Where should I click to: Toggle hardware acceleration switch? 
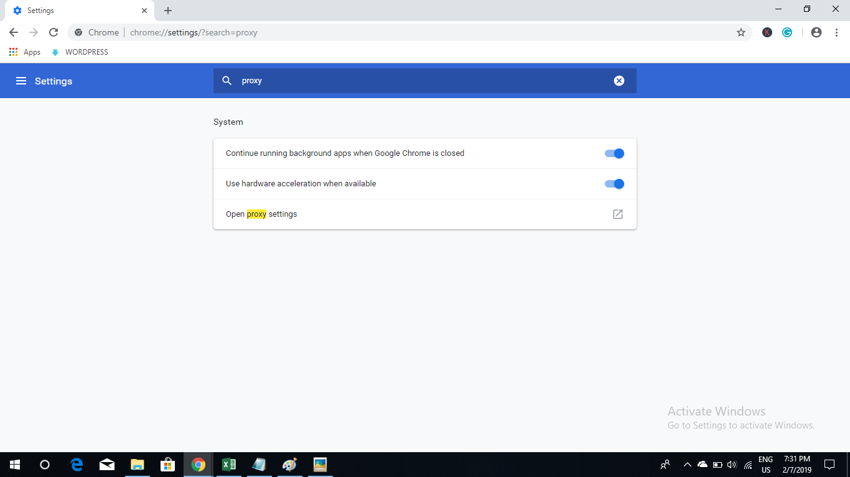[x=614, y=184]
